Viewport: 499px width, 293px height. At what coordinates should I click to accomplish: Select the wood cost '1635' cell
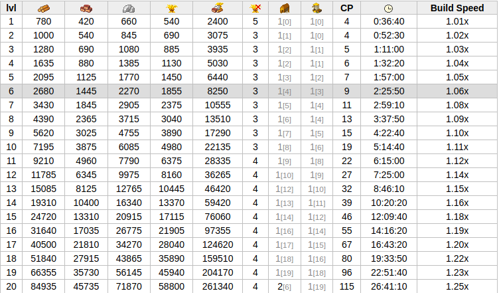point(44,63)
